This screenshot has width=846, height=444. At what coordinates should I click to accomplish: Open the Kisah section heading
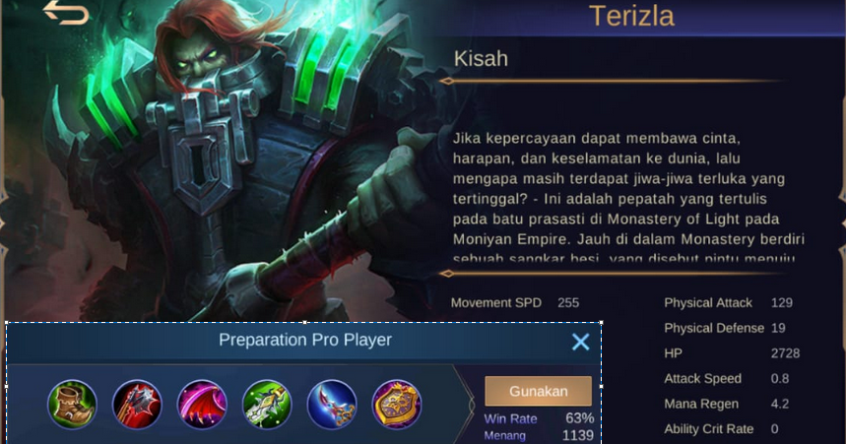481,58
